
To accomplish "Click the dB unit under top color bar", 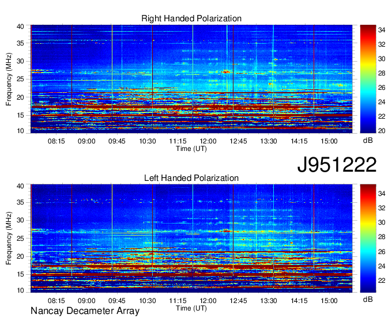I will tap(368, 141).
